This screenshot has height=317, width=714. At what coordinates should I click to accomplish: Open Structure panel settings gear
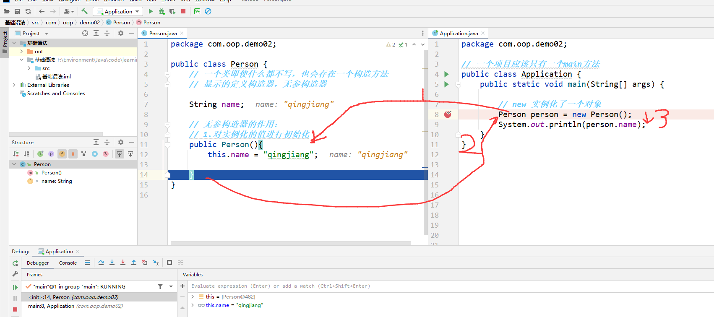pyautogui.click(x=121, y=142)
